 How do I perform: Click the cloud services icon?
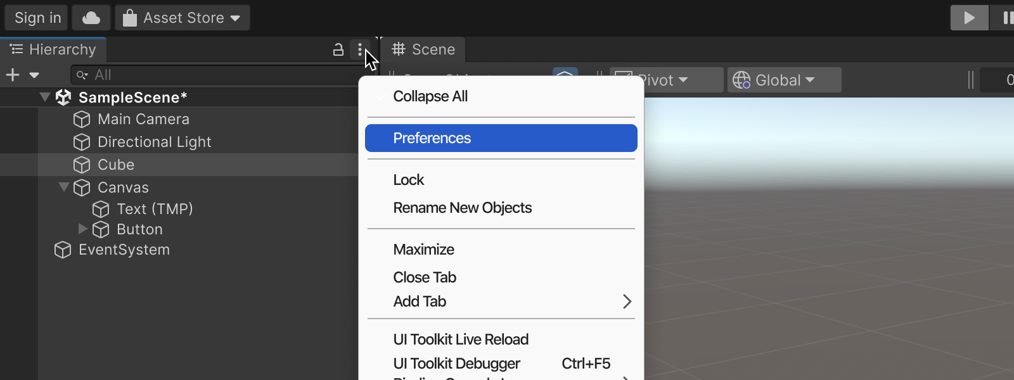[x=91, y=18]
